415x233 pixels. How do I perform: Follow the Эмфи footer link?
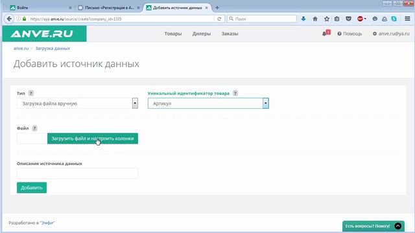(x=47, y=223)
